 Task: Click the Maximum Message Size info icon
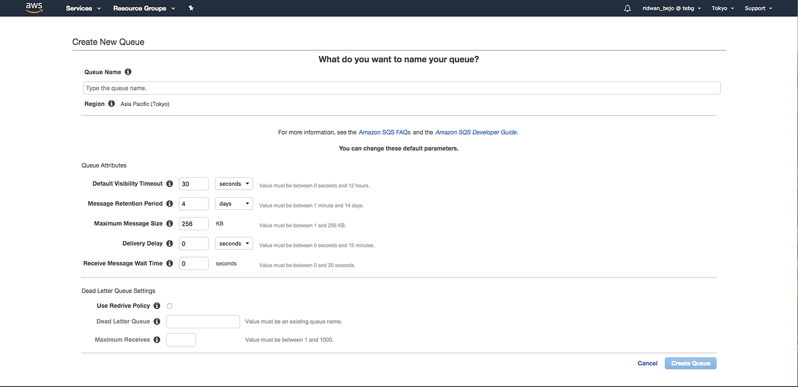tap(169, 223)
